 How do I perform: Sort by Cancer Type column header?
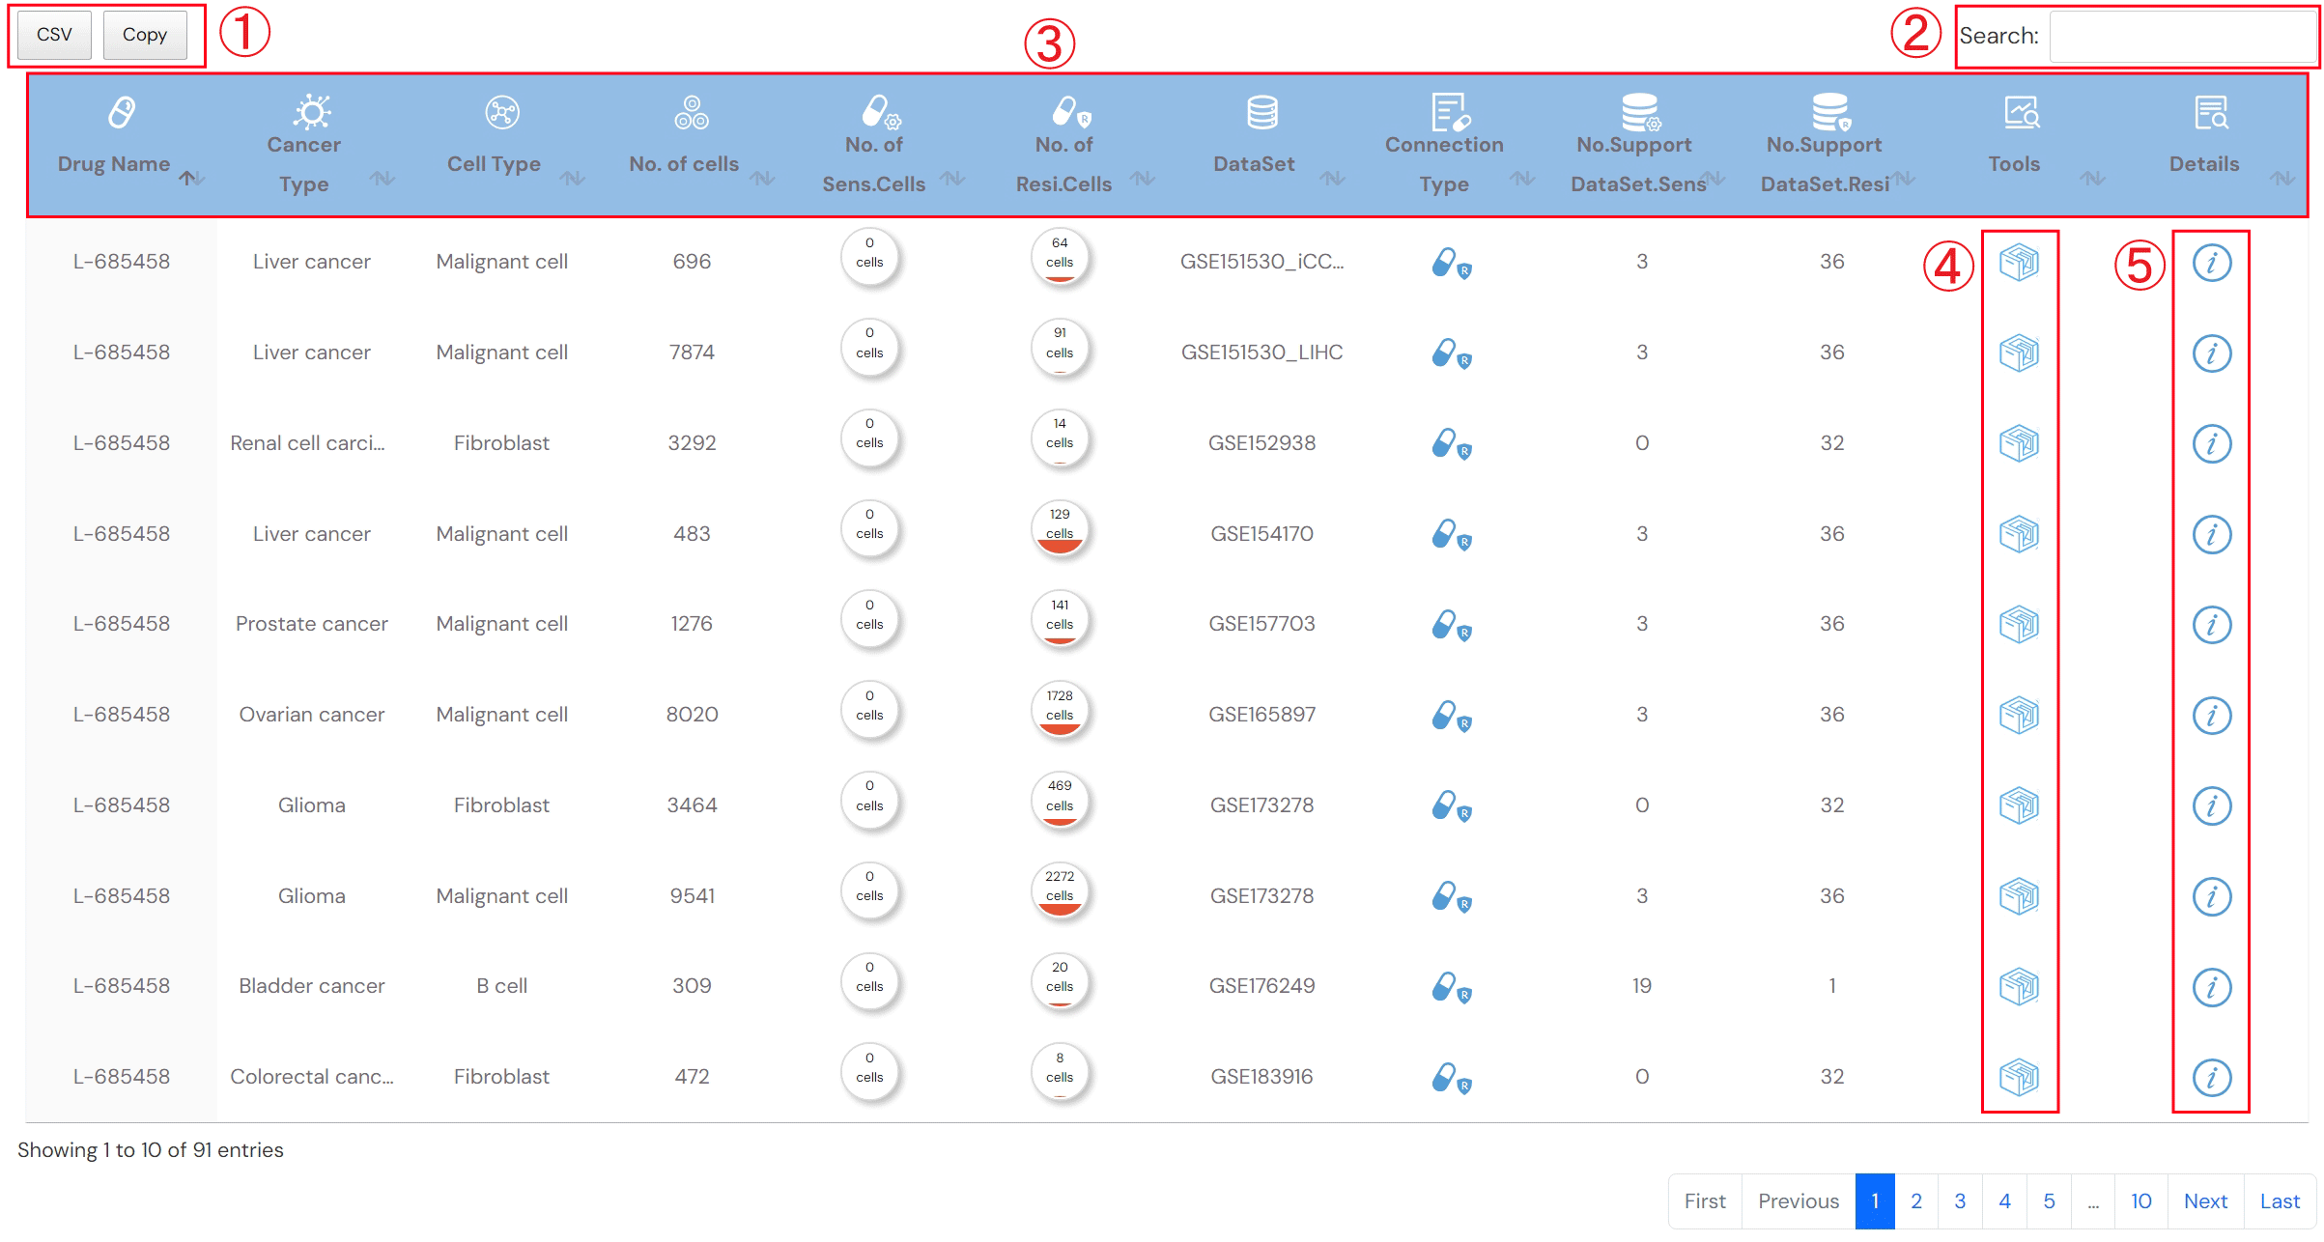(x=303, y=164)
